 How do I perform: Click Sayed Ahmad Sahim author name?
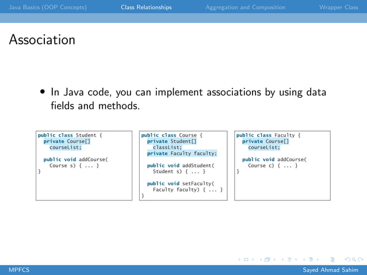(331, 270)
